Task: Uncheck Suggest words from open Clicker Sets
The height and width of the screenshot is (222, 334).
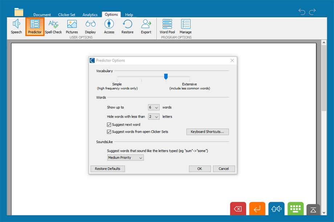Action: (x=109, y=132)
